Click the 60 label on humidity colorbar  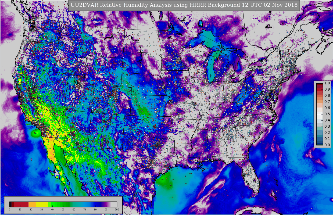pyautogui.click(x=74, y=210)
